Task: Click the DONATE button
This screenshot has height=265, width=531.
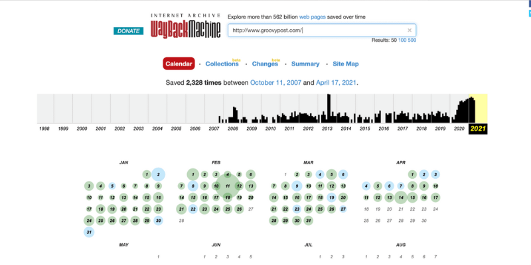Action: point(128,30)
